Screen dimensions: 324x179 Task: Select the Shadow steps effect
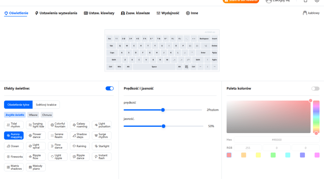click(79, 135)
